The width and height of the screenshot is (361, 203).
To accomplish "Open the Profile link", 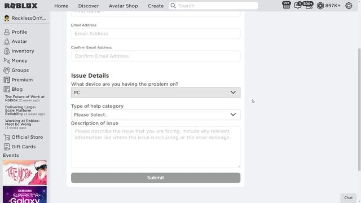I will [x=19, y=32].
